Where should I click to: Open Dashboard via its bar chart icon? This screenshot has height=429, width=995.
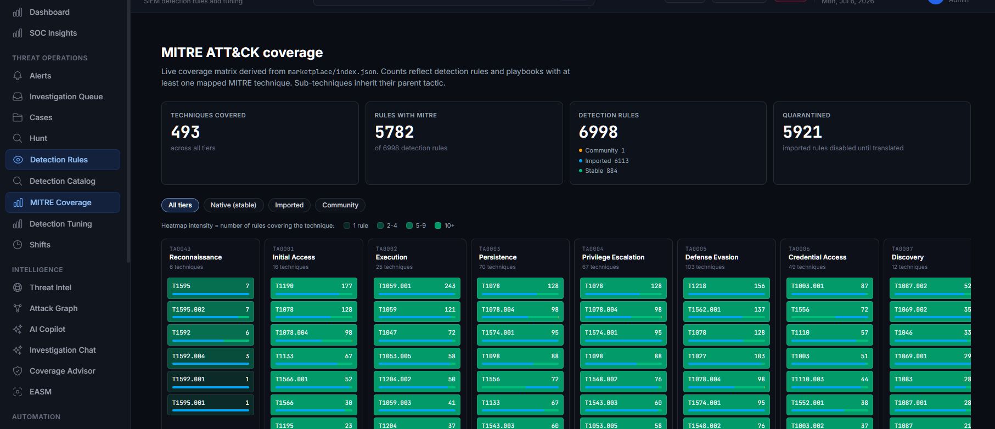(18, 12)
